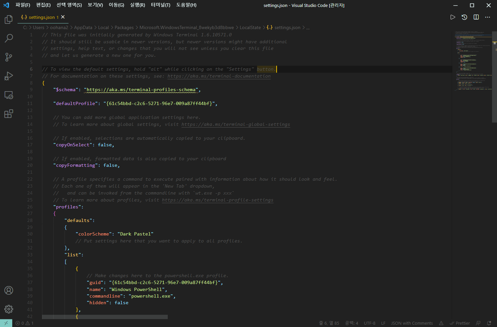The width and height of the screenshot is (497, 327).
Task: Click the "Windows PowerShell" name value
Action: (137, 289)
